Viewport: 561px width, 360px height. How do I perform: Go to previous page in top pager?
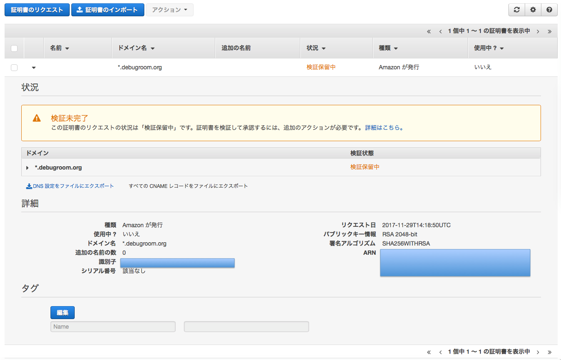[440, 31]
